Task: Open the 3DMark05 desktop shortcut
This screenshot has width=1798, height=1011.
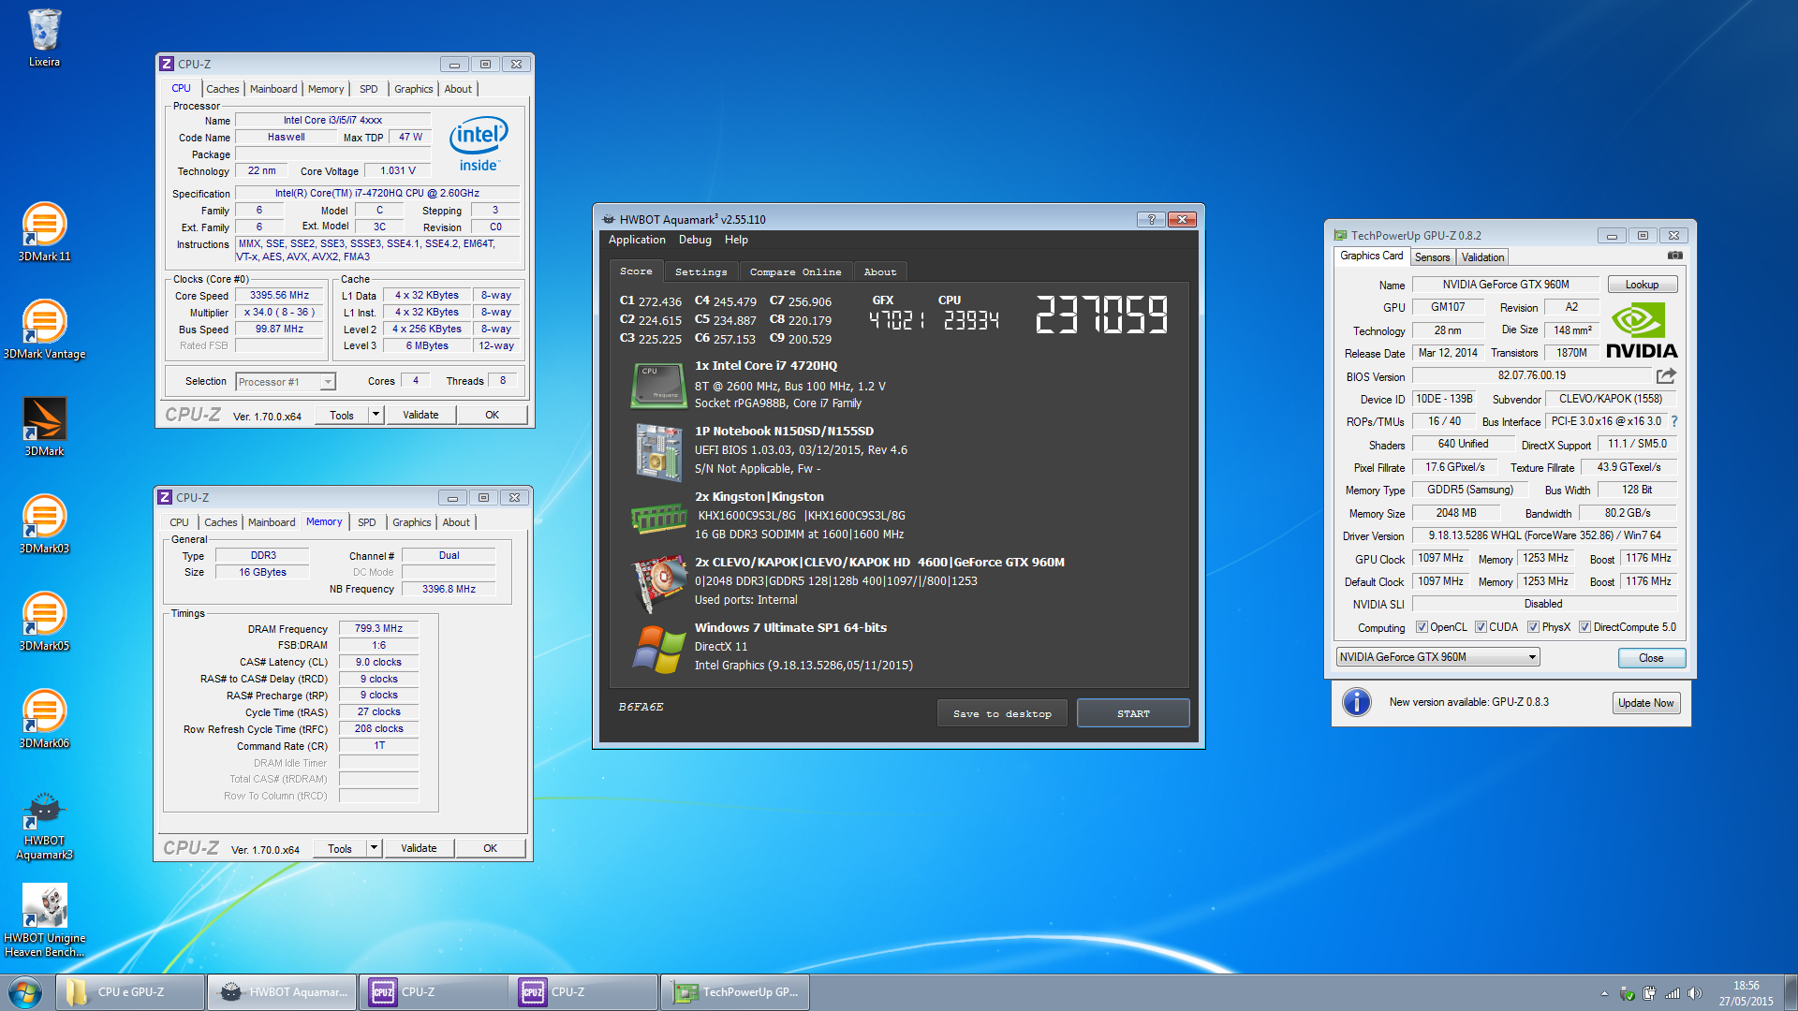Action: click(x=44, y=622)
